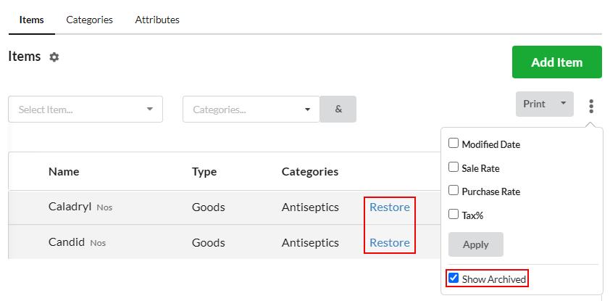Select the Items tab
Image resolution: width=610 pixels, height=301 pixels.
[31, 20]
